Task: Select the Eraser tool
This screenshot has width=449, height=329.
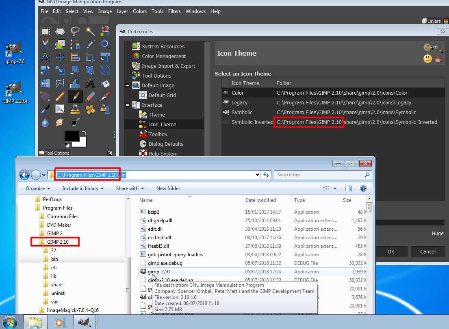Action: pos(90,96)
